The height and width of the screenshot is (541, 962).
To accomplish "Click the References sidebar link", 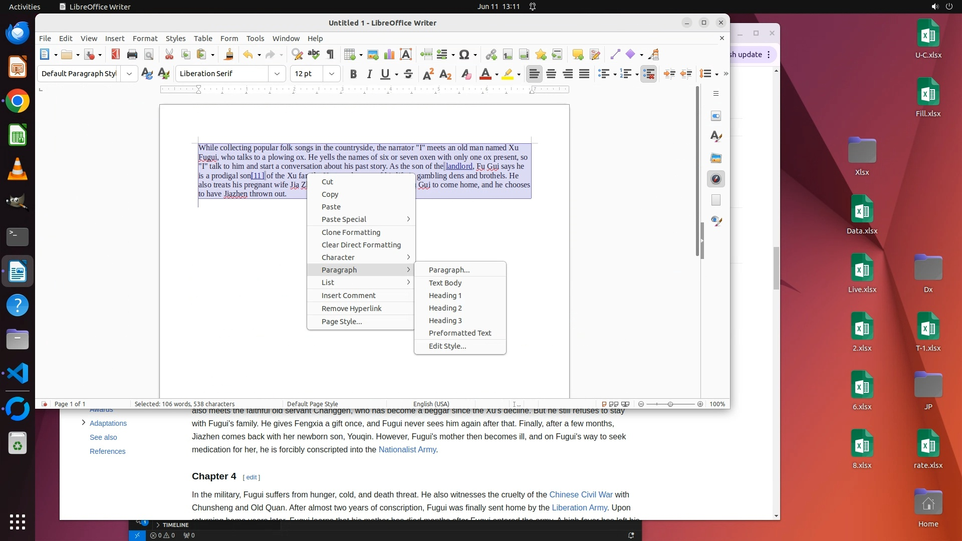I will (x=107, y=451).
